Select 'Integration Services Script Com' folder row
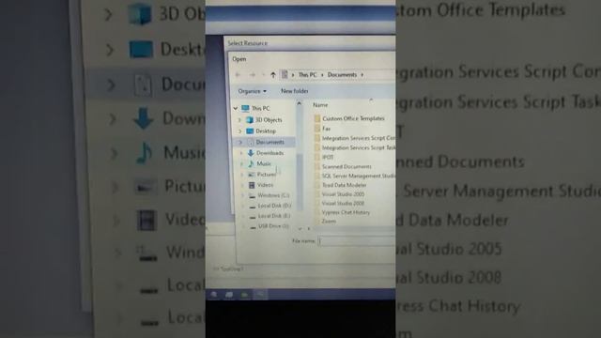 click(x=355, y=138)
